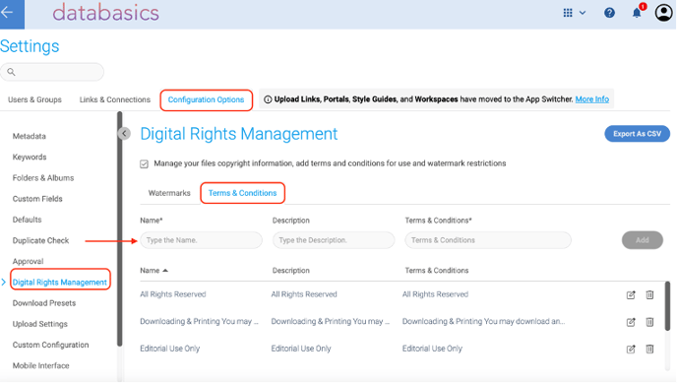Edit the All Rights Reserved entry
677x383 pixels.
(x=631, y=295)
